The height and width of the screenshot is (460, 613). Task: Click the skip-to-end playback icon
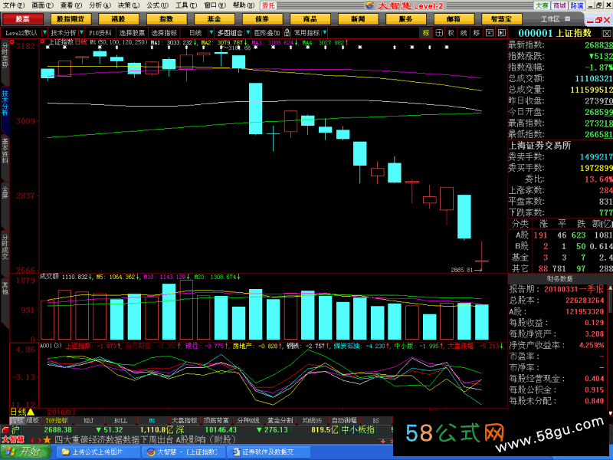point(502,33)
